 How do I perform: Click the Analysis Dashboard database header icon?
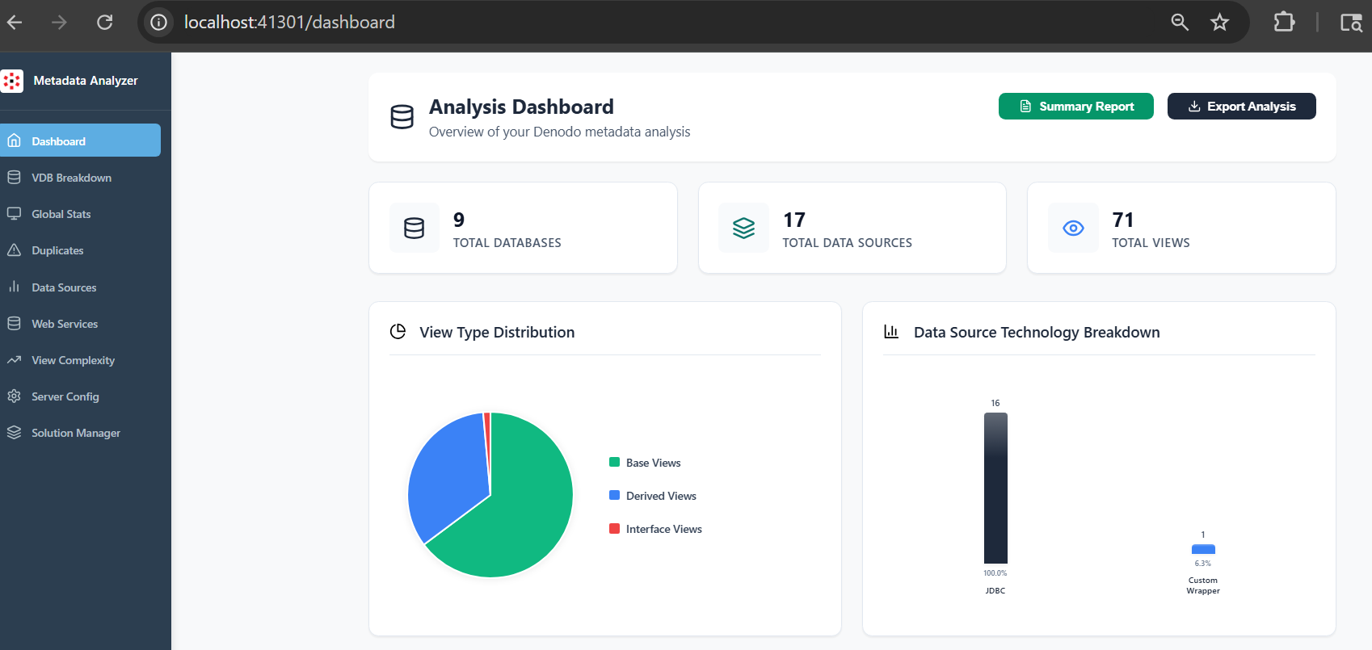tap(402, 117)
